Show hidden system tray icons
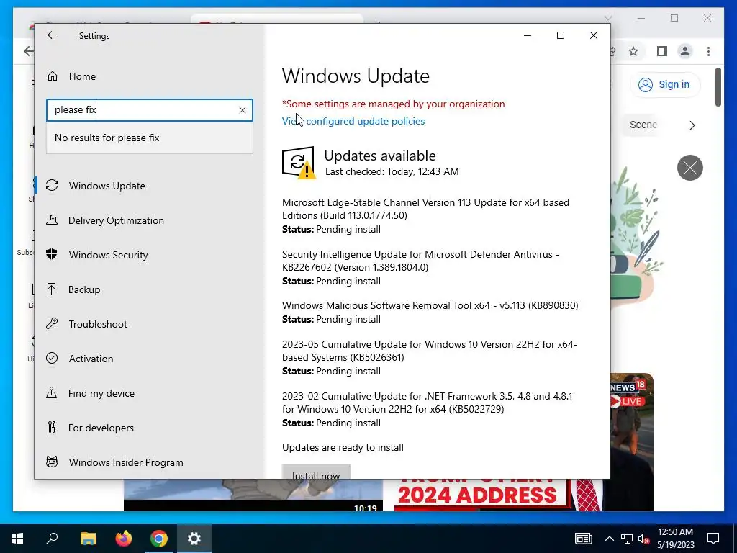This screenshot has width=737, height=553. 609,539
